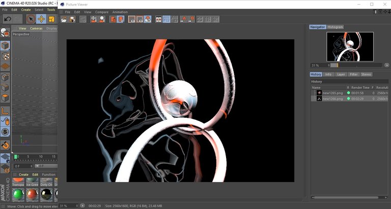Select the Texture mode checkered cube icon
Screen dimensions: 391x209
(5, 56)
